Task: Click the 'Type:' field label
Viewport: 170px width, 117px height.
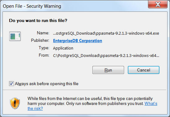Action: point(44,48)
